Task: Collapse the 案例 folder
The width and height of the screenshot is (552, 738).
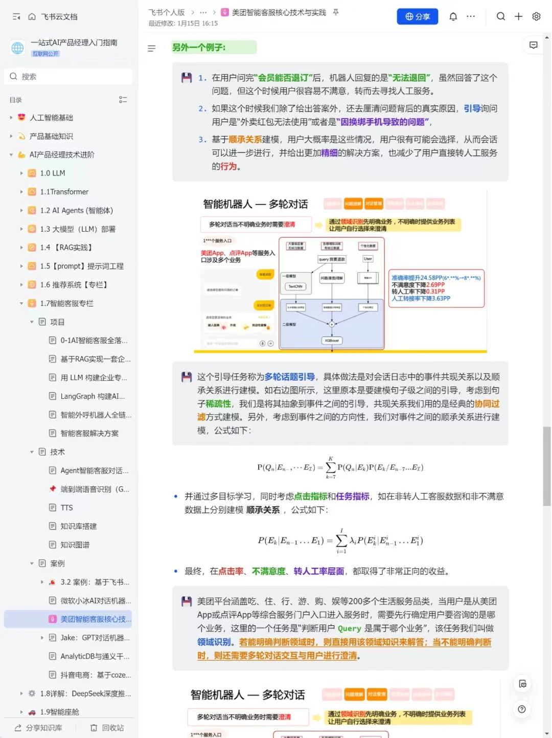Action: pos(32,563)
